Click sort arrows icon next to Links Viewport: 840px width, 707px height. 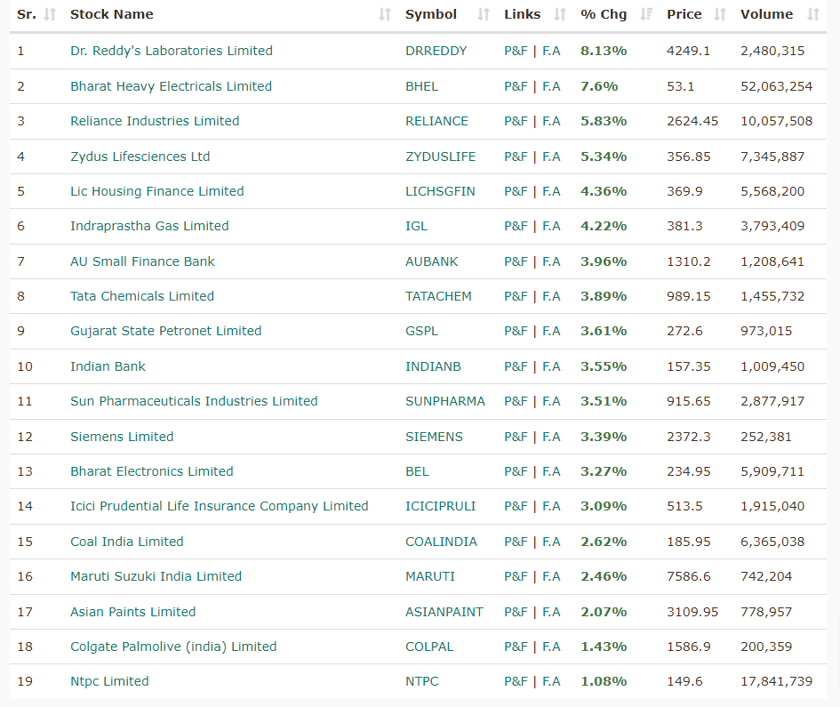(560, 14)
